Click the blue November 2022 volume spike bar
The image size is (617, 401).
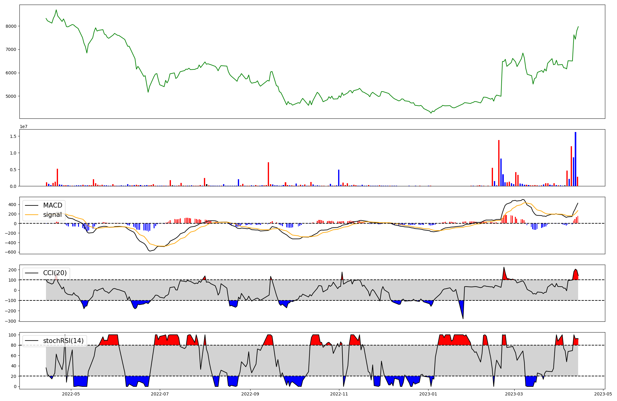[339, 178]
